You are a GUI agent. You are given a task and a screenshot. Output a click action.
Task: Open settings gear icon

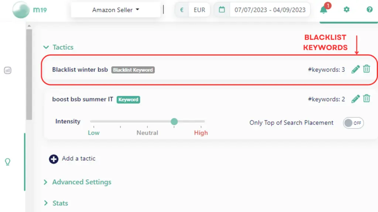tap(346, 10)
